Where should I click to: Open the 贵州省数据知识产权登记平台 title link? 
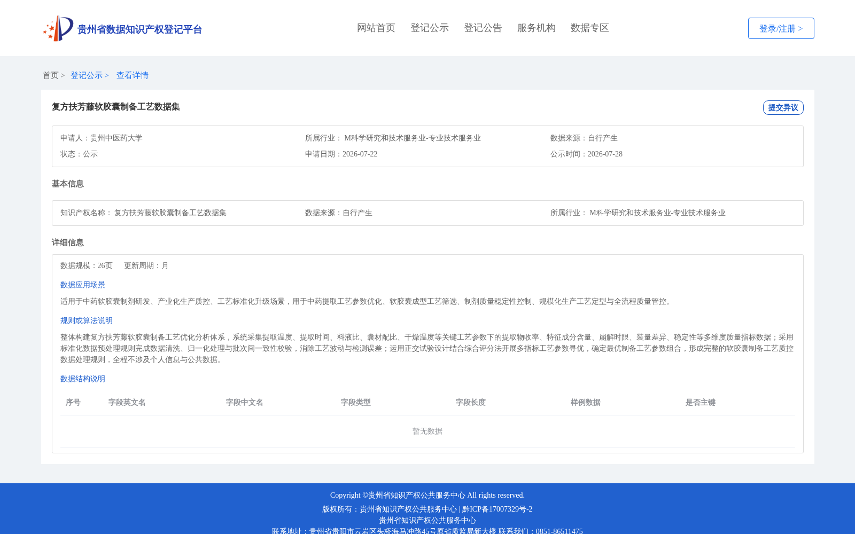tap(139, 29)
